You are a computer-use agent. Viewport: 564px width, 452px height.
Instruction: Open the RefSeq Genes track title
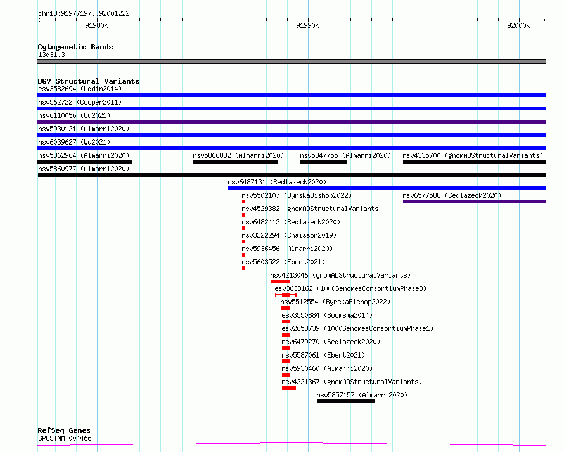[x=64, y=430]
